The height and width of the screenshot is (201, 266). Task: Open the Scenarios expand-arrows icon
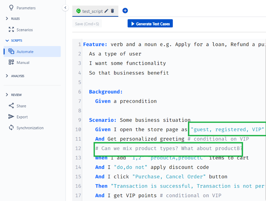[11, 29]
